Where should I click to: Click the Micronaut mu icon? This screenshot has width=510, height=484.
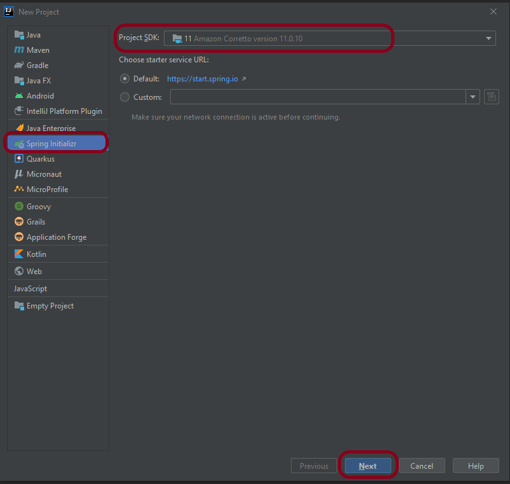pos(19,174)
